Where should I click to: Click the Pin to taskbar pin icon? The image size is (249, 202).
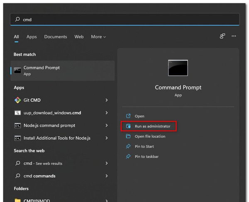tap(128, 156)
